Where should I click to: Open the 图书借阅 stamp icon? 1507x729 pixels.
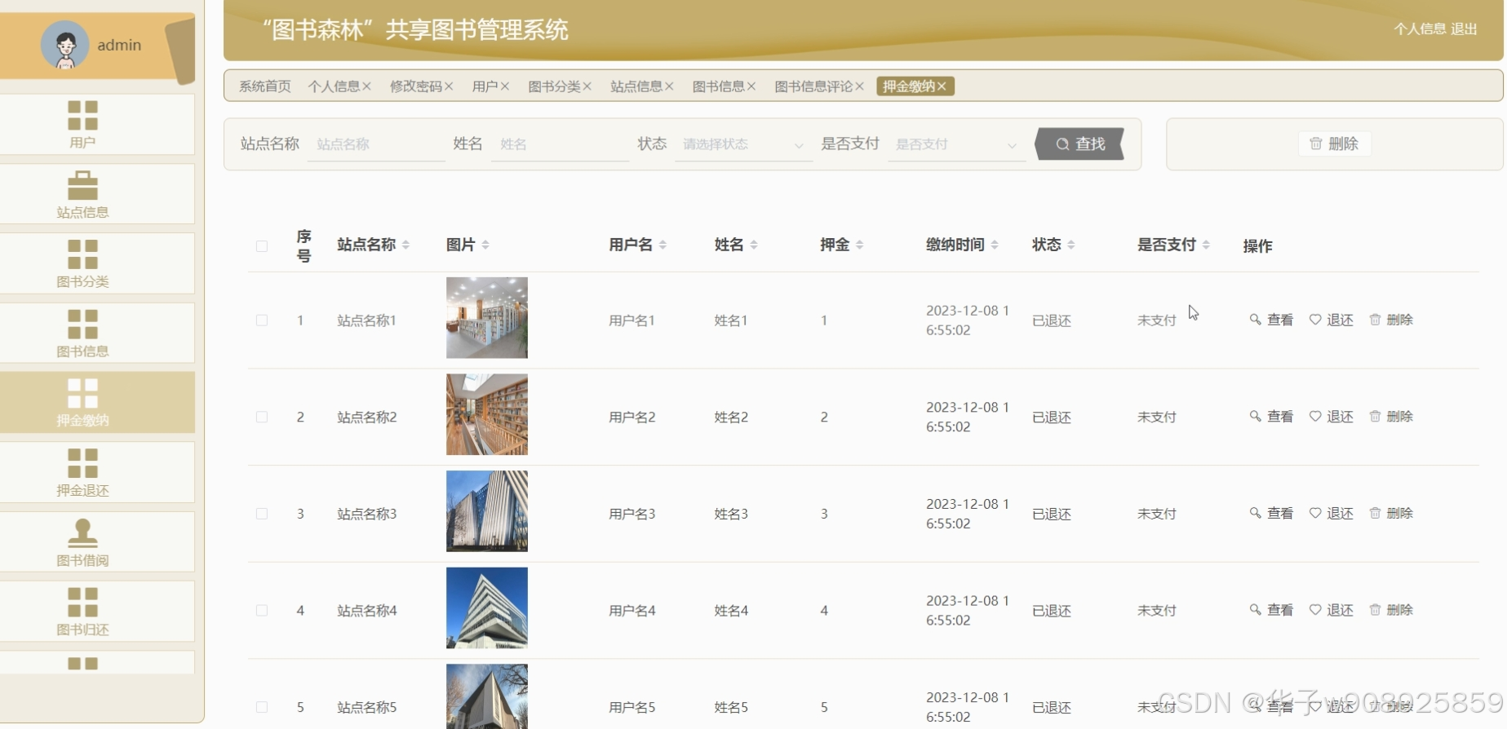click(82, 533)
